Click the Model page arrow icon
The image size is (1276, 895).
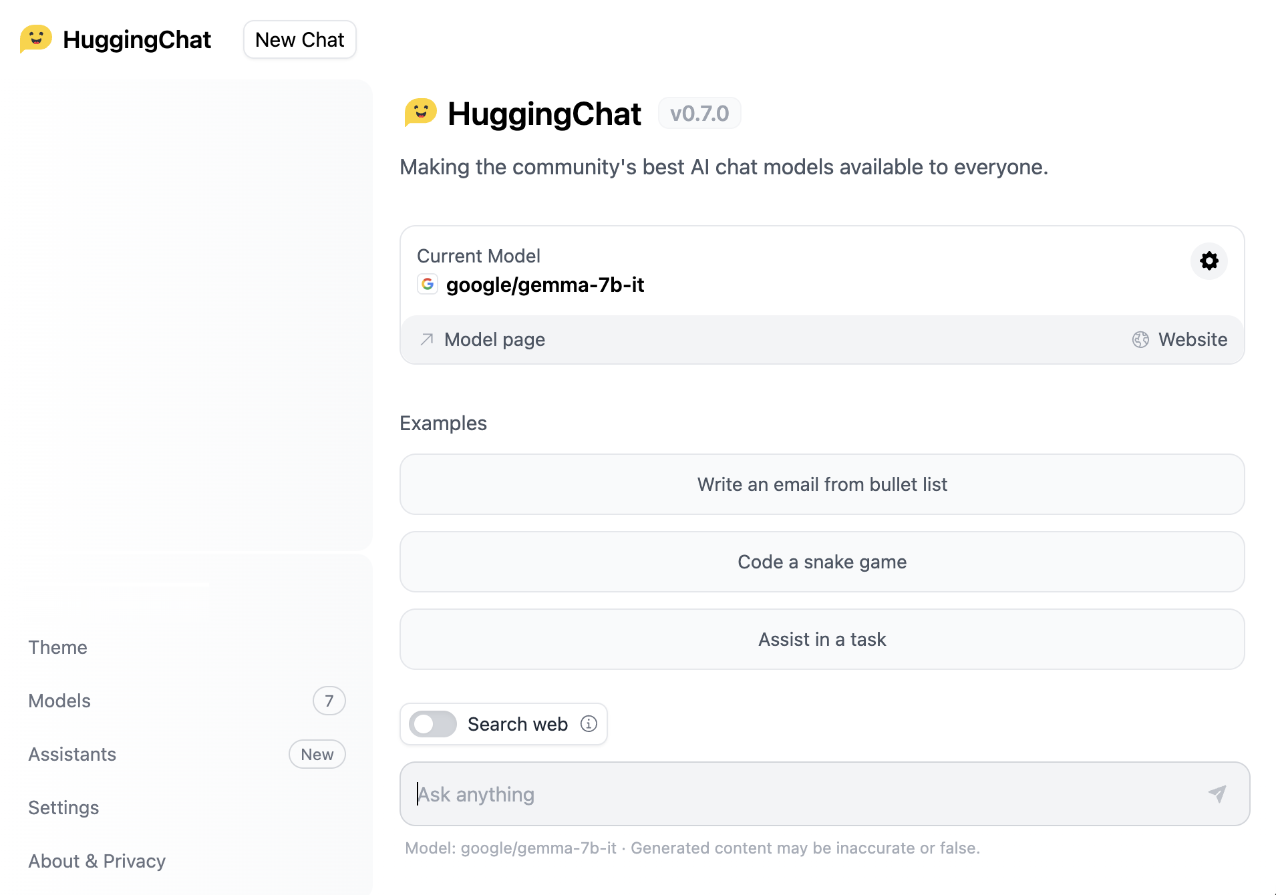tap(427, 339)
